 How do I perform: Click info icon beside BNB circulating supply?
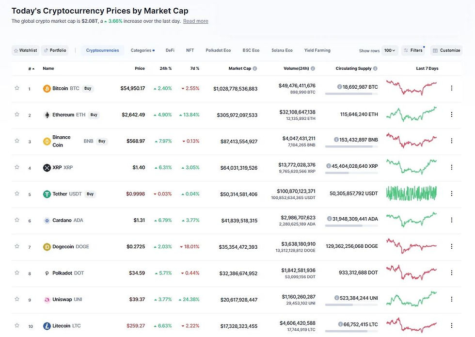click(336, 140)
